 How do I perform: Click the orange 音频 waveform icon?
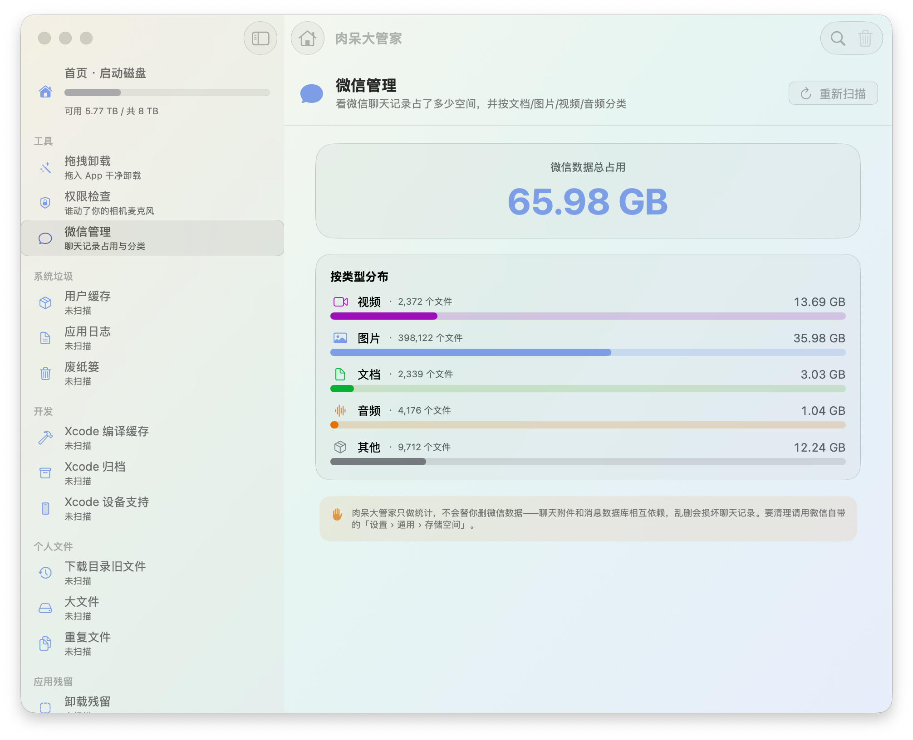(x=340, y=411)
